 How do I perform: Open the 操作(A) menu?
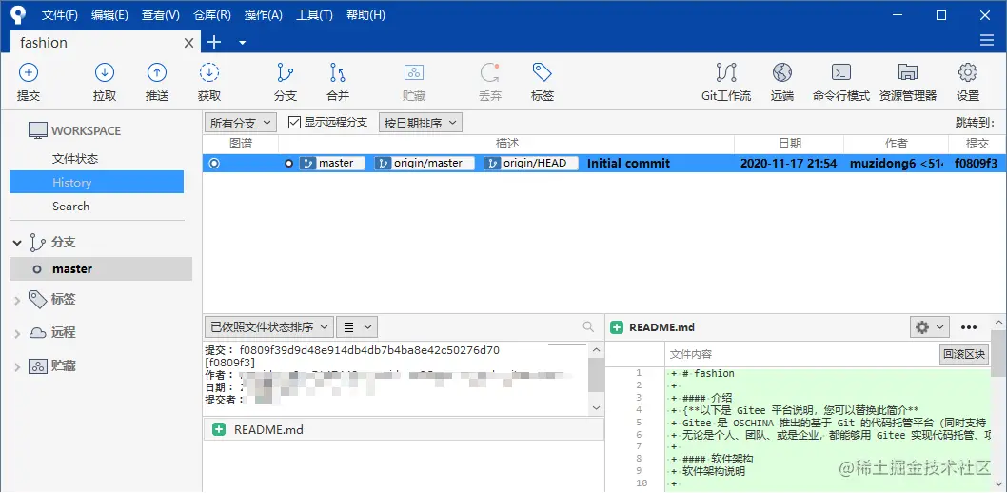[x=264, y=15]
